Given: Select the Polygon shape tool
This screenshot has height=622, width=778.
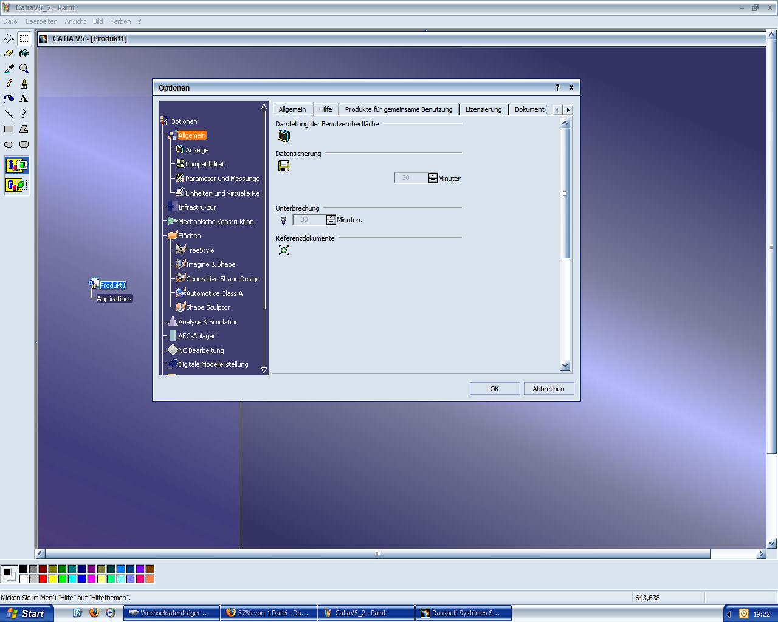Looking at the screenshot, I should [24, 129].
